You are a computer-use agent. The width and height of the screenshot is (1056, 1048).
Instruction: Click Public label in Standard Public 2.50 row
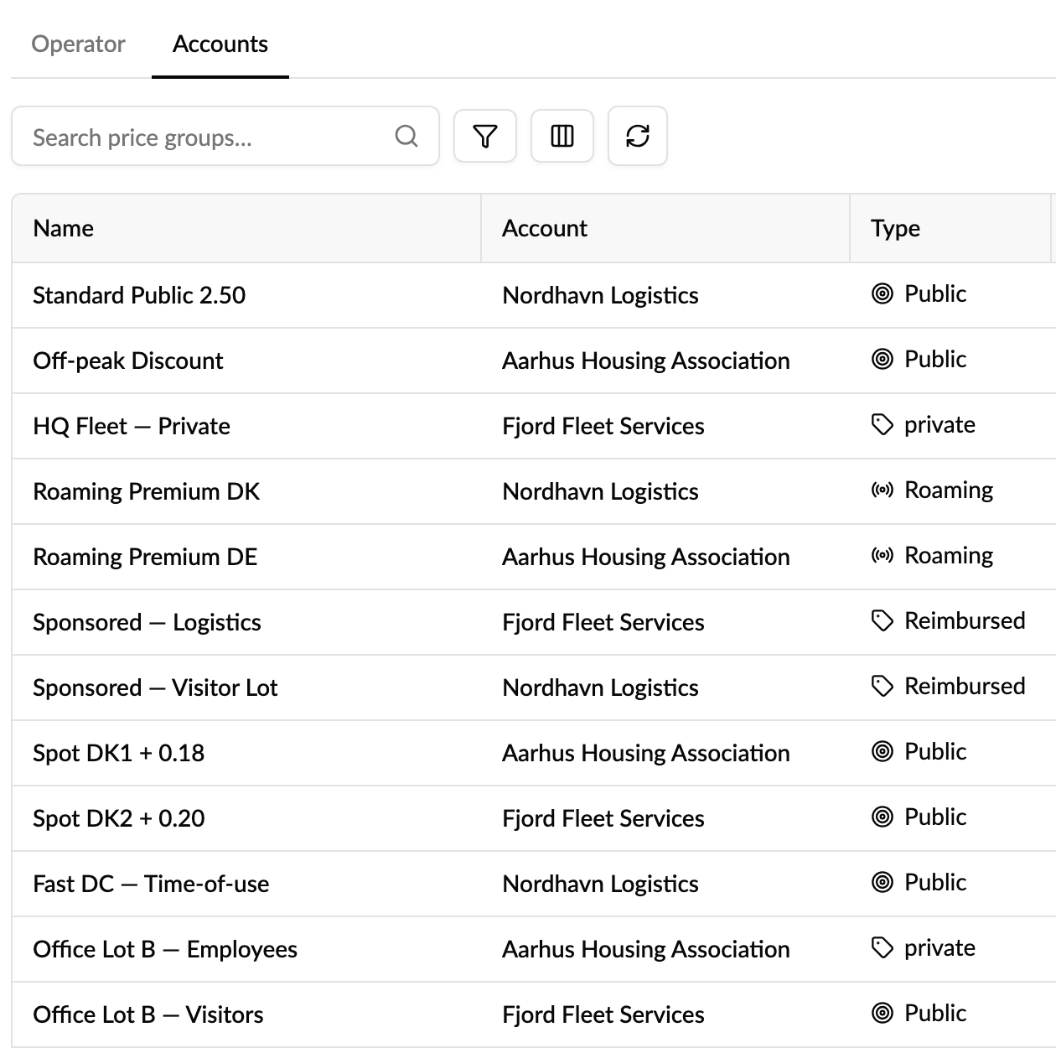(x=935, y=293)
